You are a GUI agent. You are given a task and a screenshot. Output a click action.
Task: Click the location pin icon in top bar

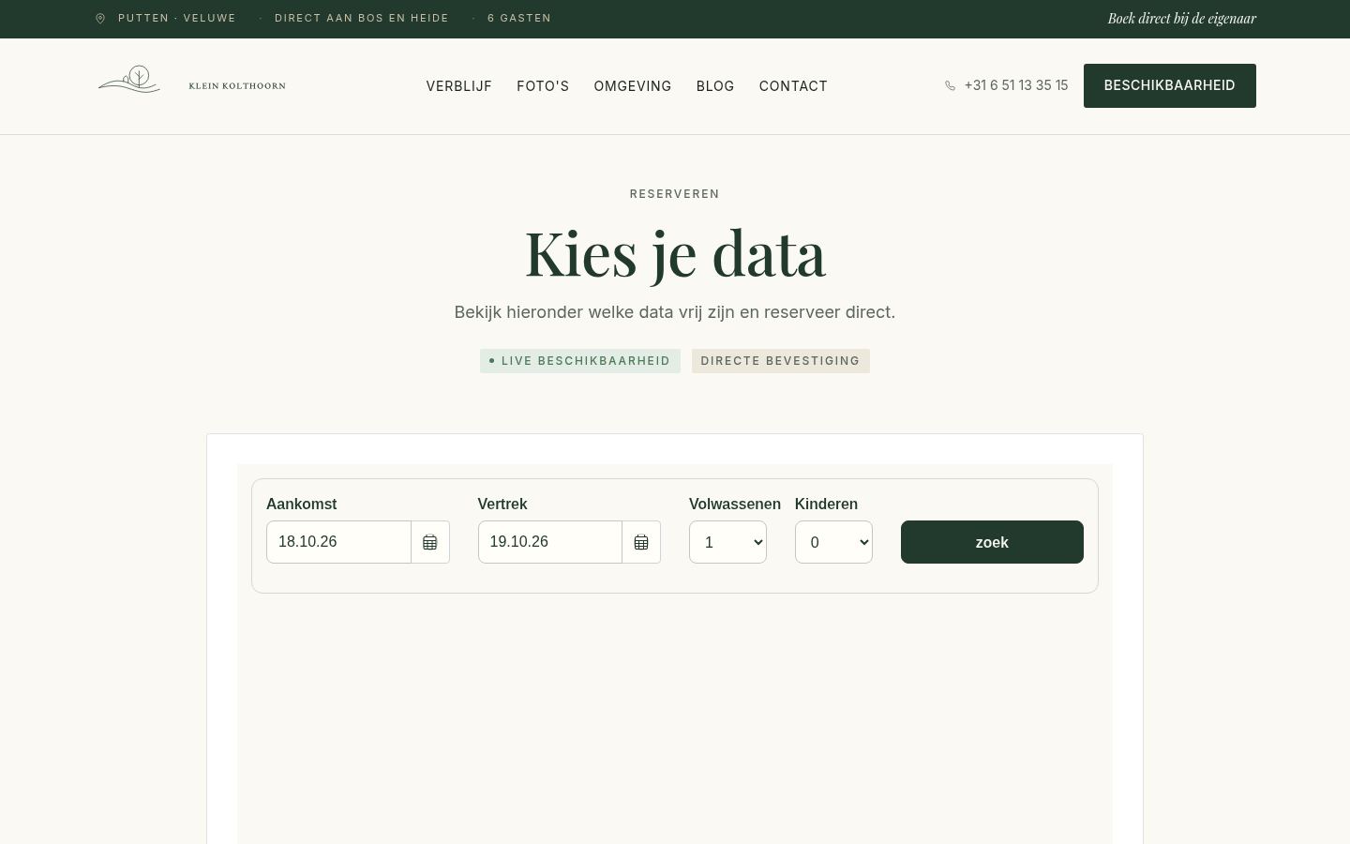[x=100, y=19]
